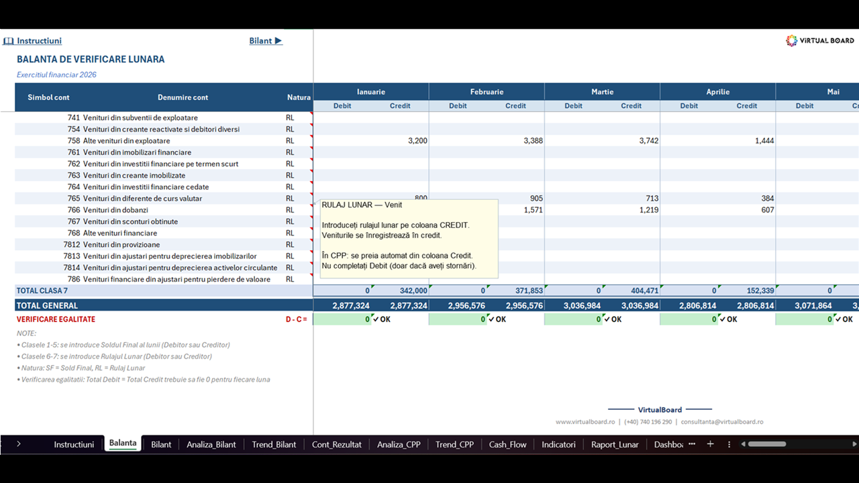Screen dimensions: 859x483
Task: Follow the Bilant arrow link in the header
Action: pos(266,41)
